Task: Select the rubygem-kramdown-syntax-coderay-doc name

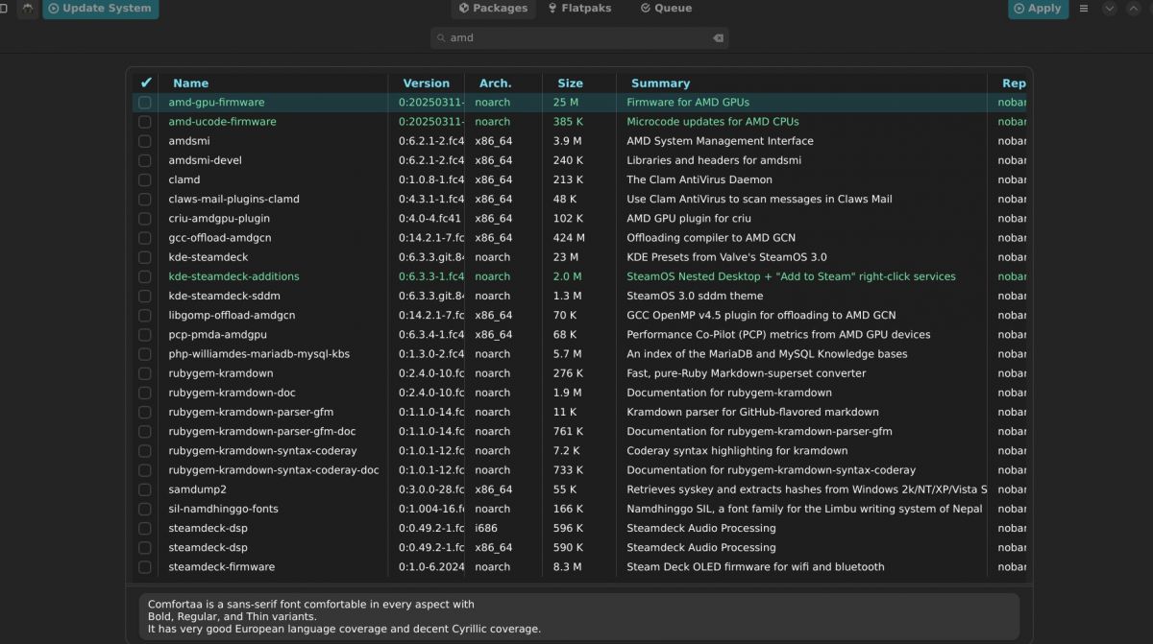Action: (x=274, y=470)
